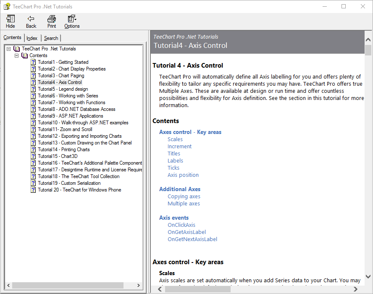Click the topic icon for Tutorial1 - Getting Started
The image size is (373, 294).
[33, 62]
